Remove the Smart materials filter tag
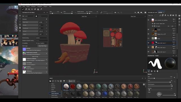 (x=74, y=81)
